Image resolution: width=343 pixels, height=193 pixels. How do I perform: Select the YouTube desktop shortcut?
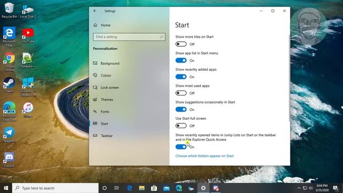(x=28, y=35)
